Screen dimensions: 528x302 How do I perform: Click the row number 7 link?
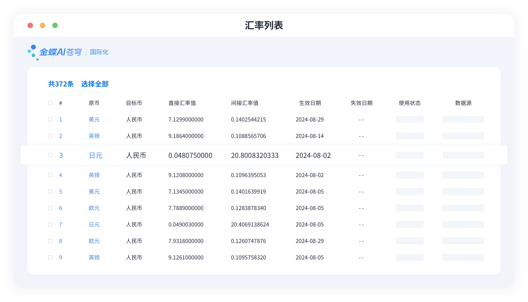point(60,224)
